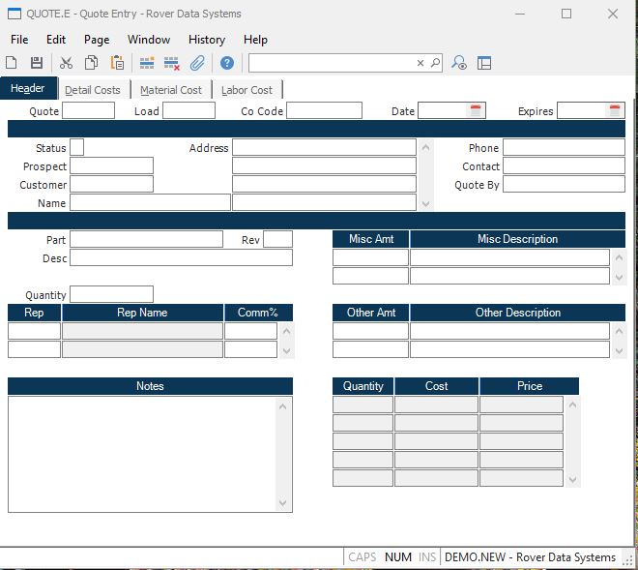Open the blue Help question icon
This screenshot has height=570, width=638.
227,63
